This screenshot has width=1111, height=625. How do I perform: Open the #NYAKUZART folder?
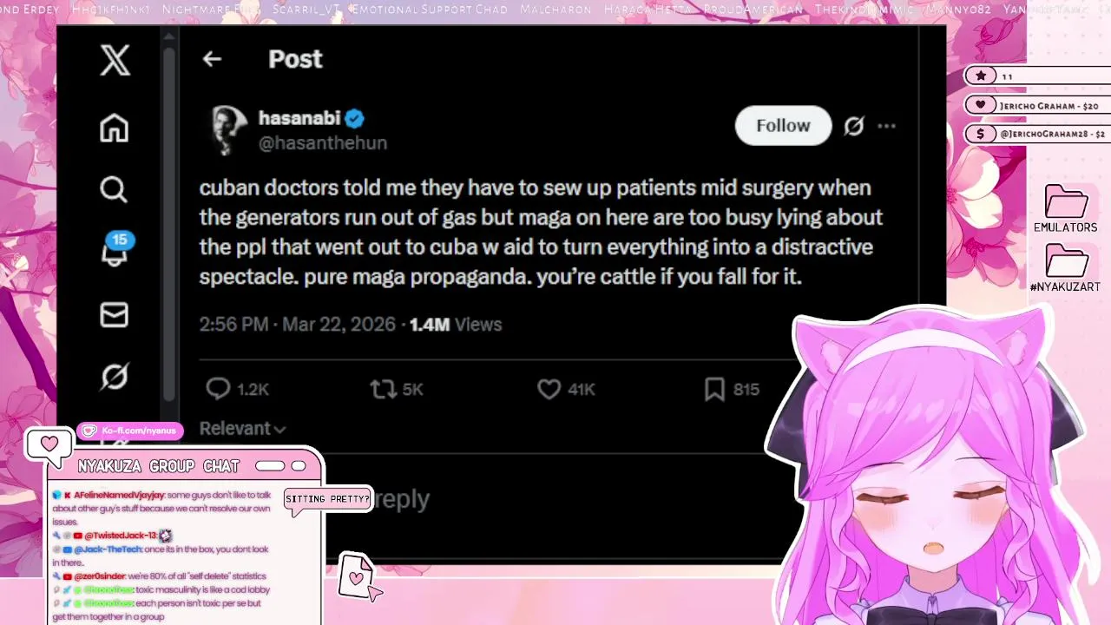1066,268
